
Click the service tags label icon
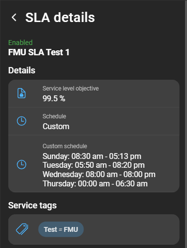(22, 229)
